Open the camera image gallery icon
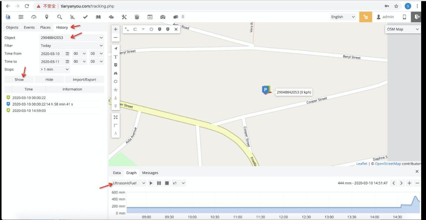 point(163,17)
